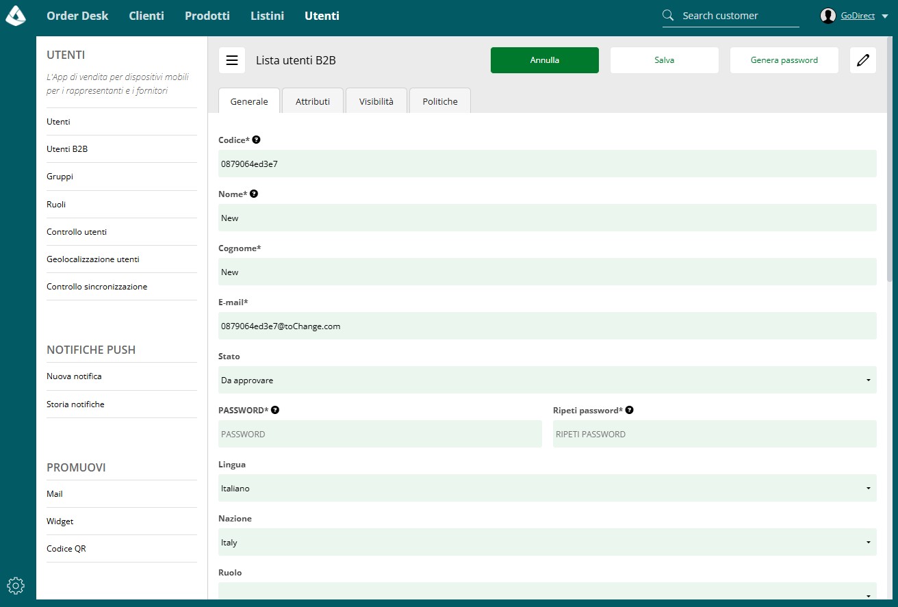This screenshot has width=898, height=607.
Task: Click the Lista utenti B2B title
Action: [296, 60]
